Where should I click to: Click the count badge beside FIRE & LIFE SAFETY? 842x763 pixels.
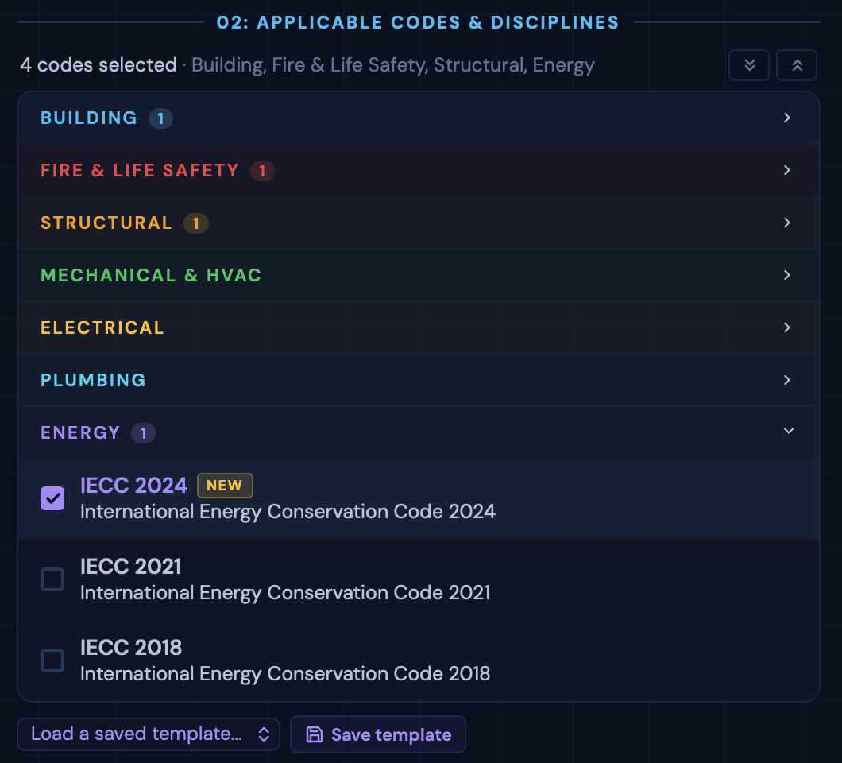click(262, 171)
